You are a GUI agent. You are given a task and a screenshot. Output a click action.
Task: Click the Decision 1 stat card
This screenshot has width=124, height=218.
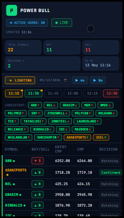43,63
